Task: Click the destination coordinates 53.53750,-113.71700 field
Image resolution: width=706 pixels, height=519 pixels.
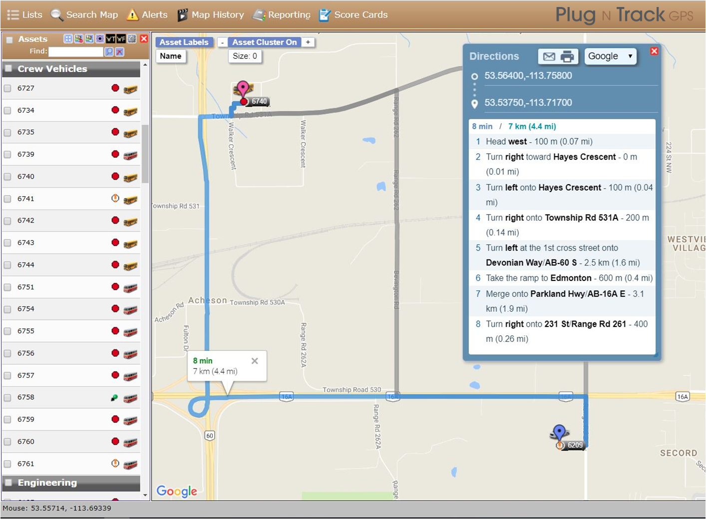Action: coord(570,103)
